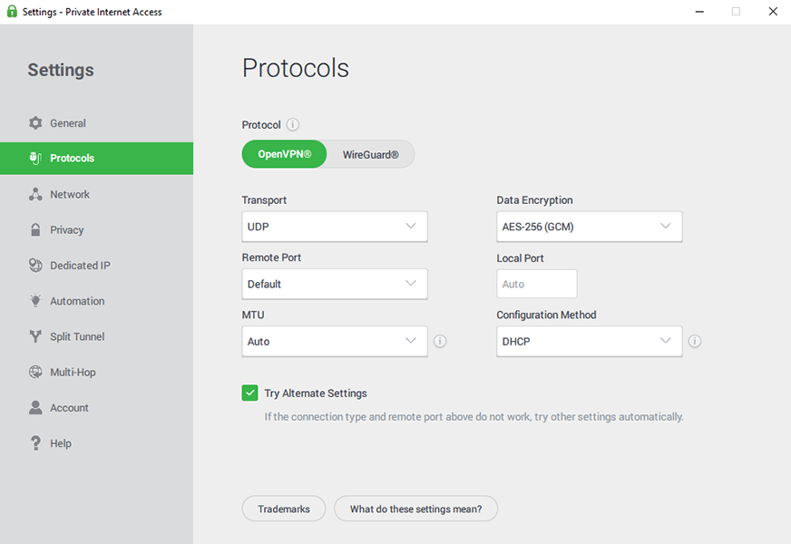Click the info icon next to Protocol
The image size is (791, 544).
click(x=293, y=125)
